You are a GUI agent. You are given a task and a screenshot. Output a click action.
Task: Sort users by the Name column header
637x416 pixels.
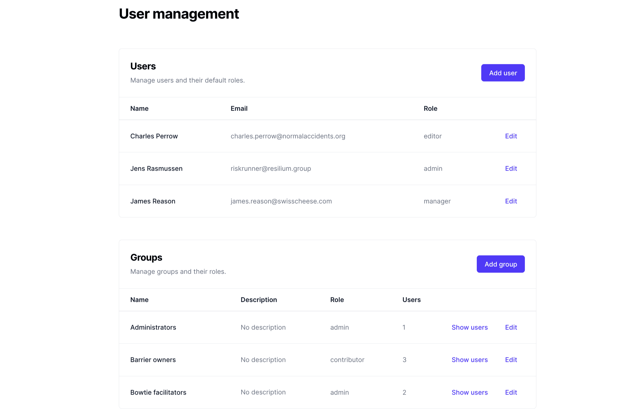click(139, 108)
